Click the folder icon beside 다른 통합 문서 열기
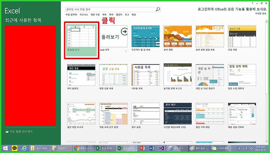This screenshot has width=270, height=153. click(7, 132)
